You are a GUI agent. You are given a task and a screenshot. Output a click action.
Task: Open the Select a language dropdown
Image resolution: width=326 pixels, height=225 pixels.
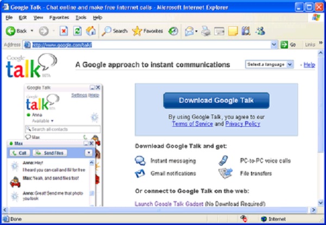click(x=269, y=65)
